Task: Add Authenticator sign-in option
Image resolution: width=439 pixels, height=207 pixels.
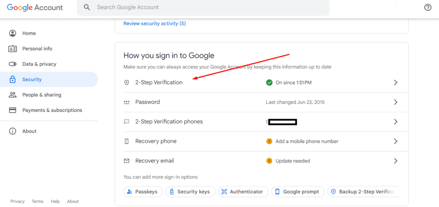Action: tap(244, 192)
